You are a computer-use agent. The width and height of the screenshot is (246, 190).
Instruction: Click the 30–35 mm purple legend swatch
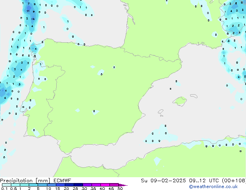pos(87,185)
